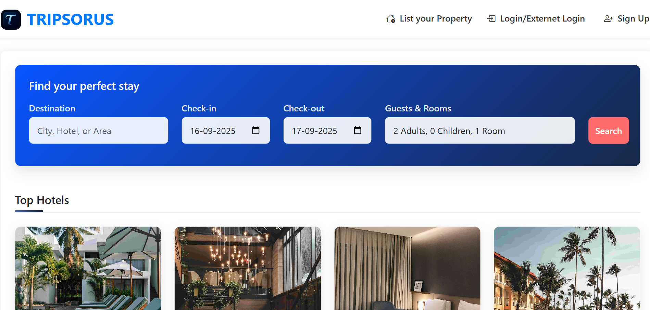
Task: Click the Tripsorus T logo icon
Action: (11, 19)
